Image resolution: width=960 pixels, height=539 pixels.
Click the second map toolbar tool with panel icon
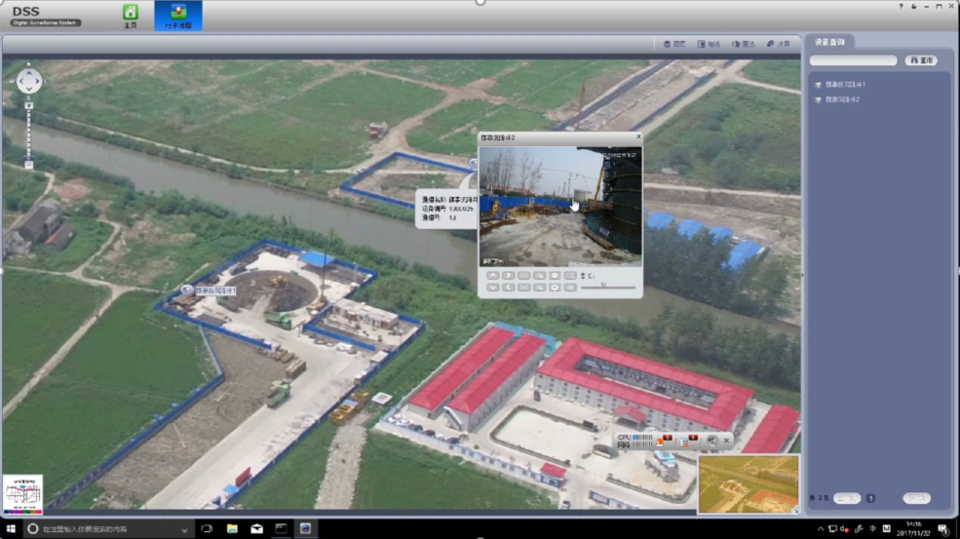pyautogui.click(x=709, y=44)
